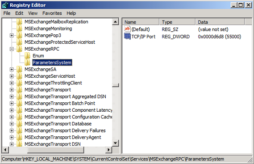This screenshot has width=254, height=164.
Task: Expand the MSExchangeTransport key
Action: point(12,90)
